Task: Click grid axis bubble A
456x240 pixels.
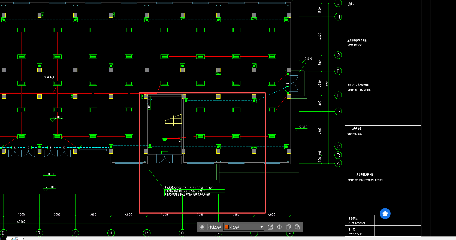Action: (338, 163)
